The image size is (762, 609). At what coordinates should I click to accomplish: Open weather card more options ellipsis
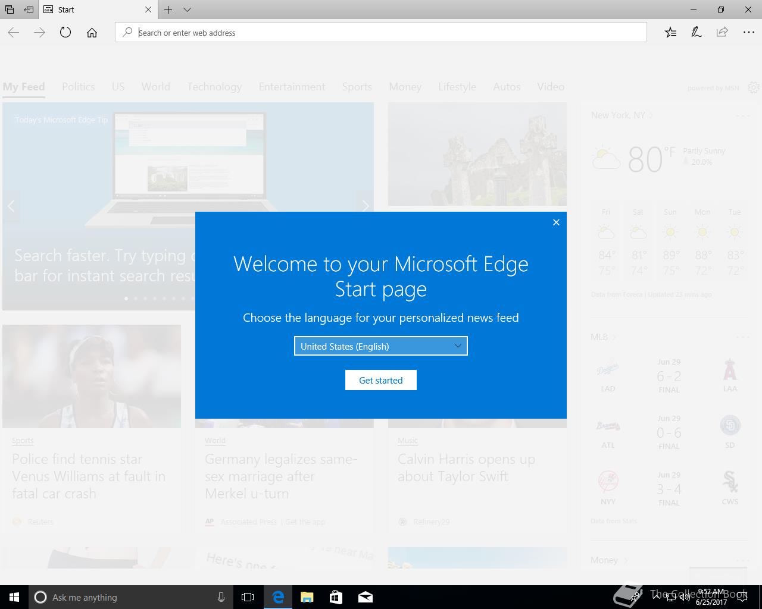pyautogui.click(x=742, y=115)
